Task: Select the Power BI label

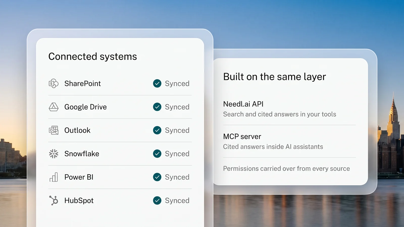Action: [79, 177]
